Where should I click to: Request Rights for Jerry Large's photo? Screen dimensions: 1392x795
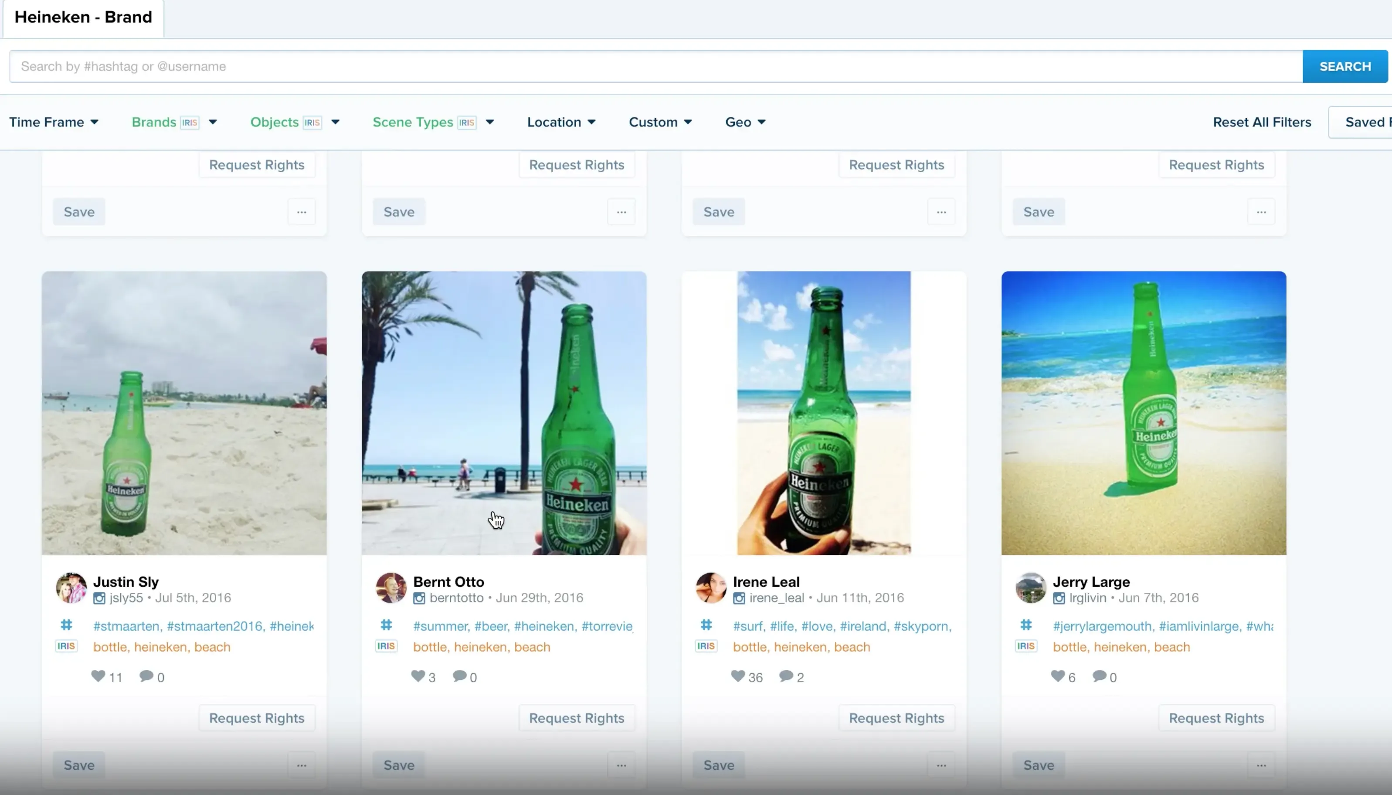pyautogui.click(x=1217, y=718)
